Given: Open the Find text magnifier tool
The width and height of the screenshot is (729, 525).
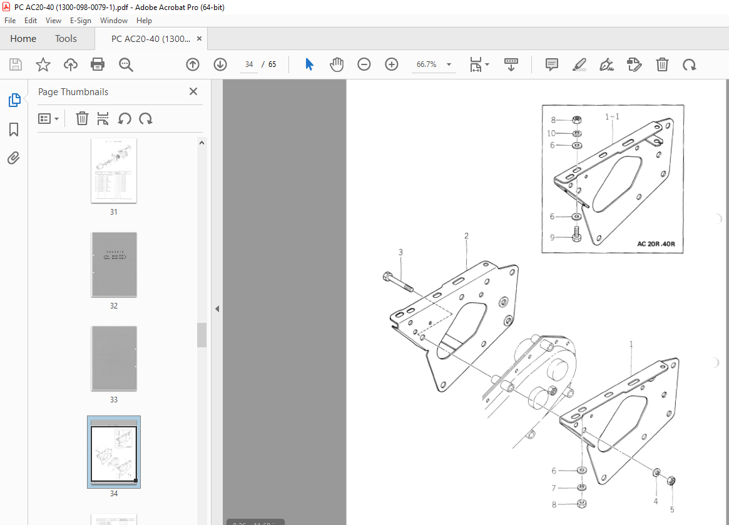Looking at the screenshot, I should point(126,64).
